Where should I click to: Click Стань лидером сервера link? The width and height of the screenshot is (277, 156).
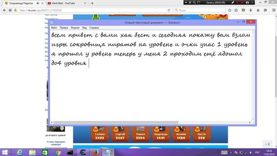tap(56, 143)
